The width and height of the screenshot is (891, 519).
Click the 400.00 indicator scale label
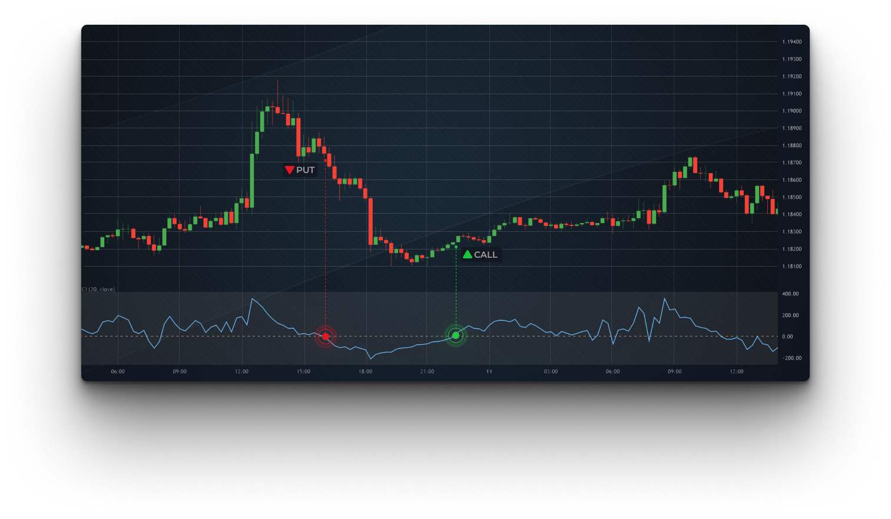pos(790,294)
